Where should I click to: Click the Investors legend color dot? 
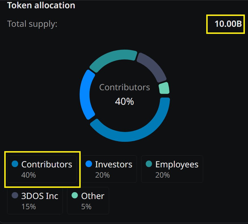[x=89, y=164]
